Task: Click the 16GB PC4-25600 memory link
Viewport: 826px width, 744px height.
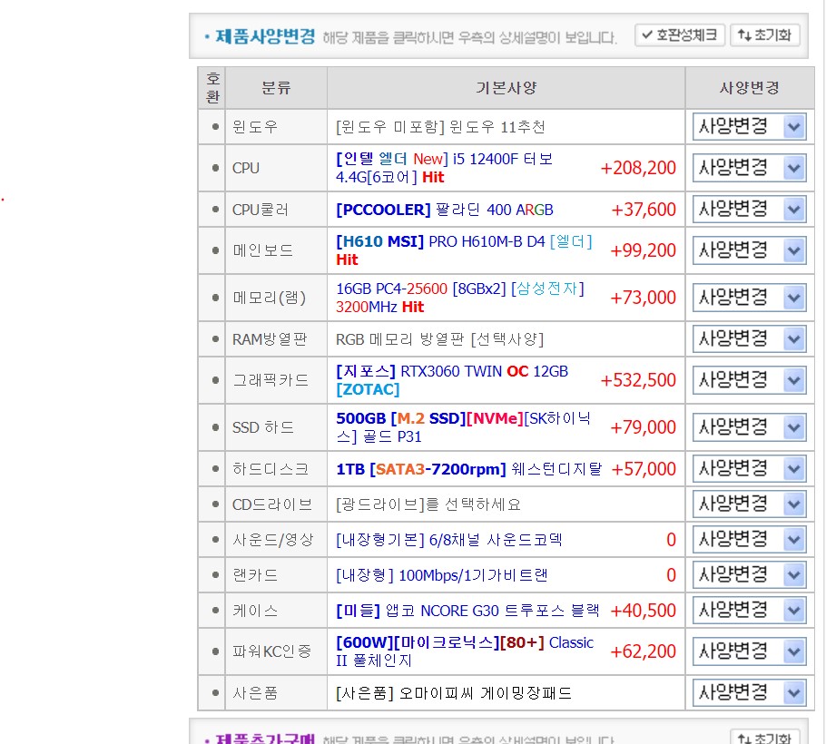Action: tap(460, 298)
